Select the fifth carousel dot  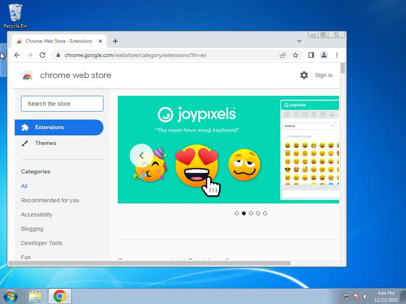(x=265, y=213)
